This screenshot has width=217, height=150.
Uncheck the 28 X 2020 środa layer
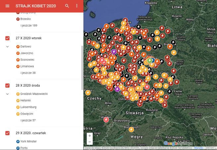pos(8,86)
